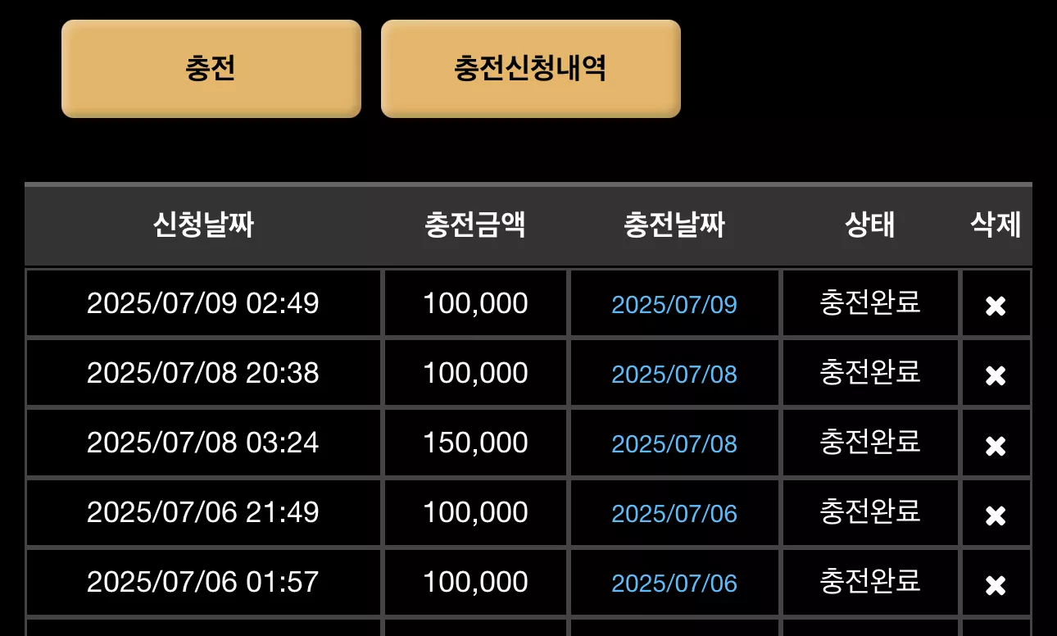Click the 2025/07/08 03:24 request date cell
Image resolution: width=1057 pixels, height=636 pixels.
(x=203, y=443)
